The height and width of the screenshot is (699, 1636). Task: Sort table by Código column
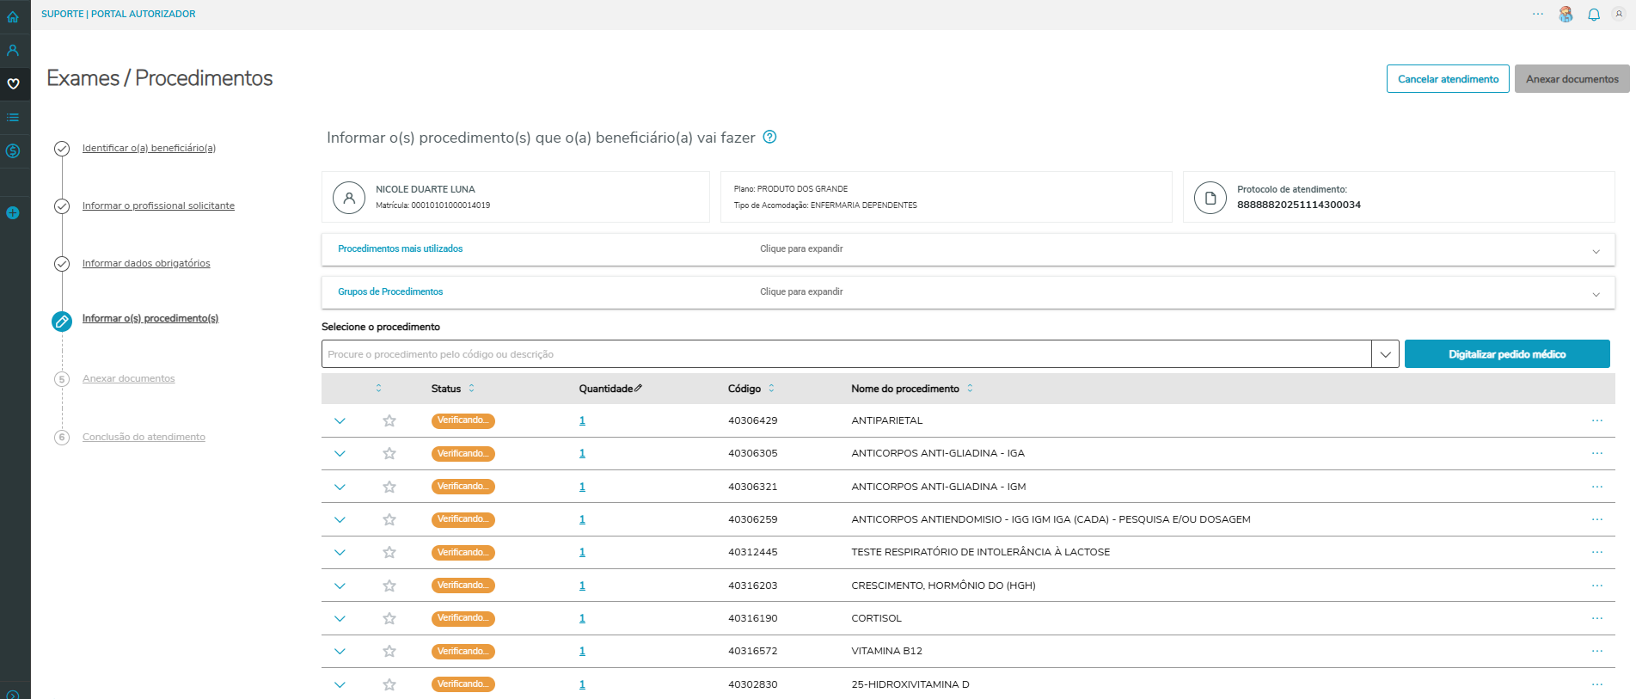pyautogui.click(x=771, y=389)
